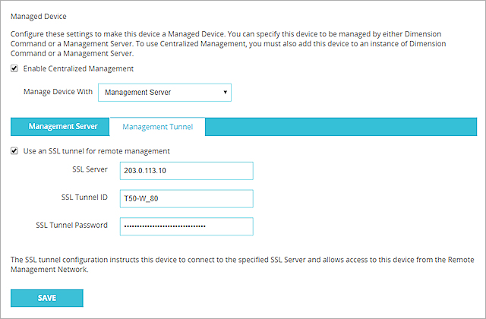This screenshot has width=486, height=319.
Task: Focus the SSL Tunnel ID field
Action: tap(185, 198)
